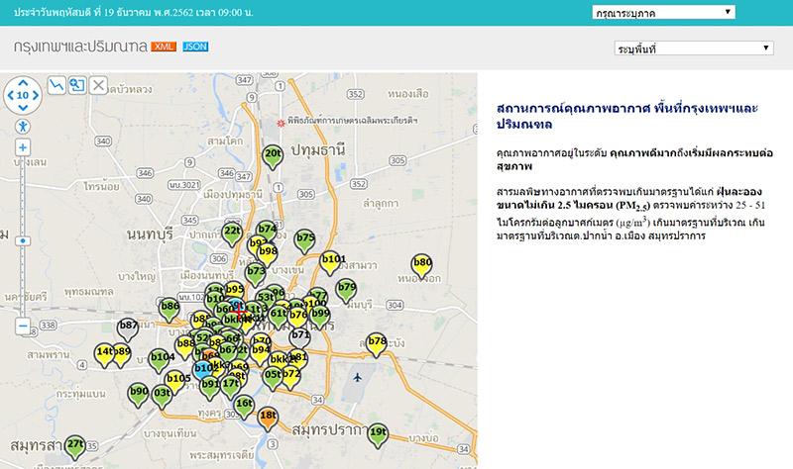The width and height of the screenshot is (793, 469).
Task: Click station marker 17t
Action: click(x=231, y=387)
